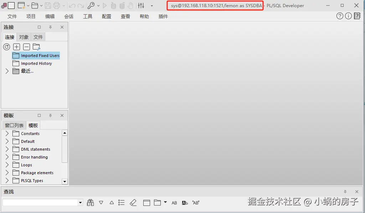
Task: Switch to the 窗口列表 tab
Action: [14, 125]
